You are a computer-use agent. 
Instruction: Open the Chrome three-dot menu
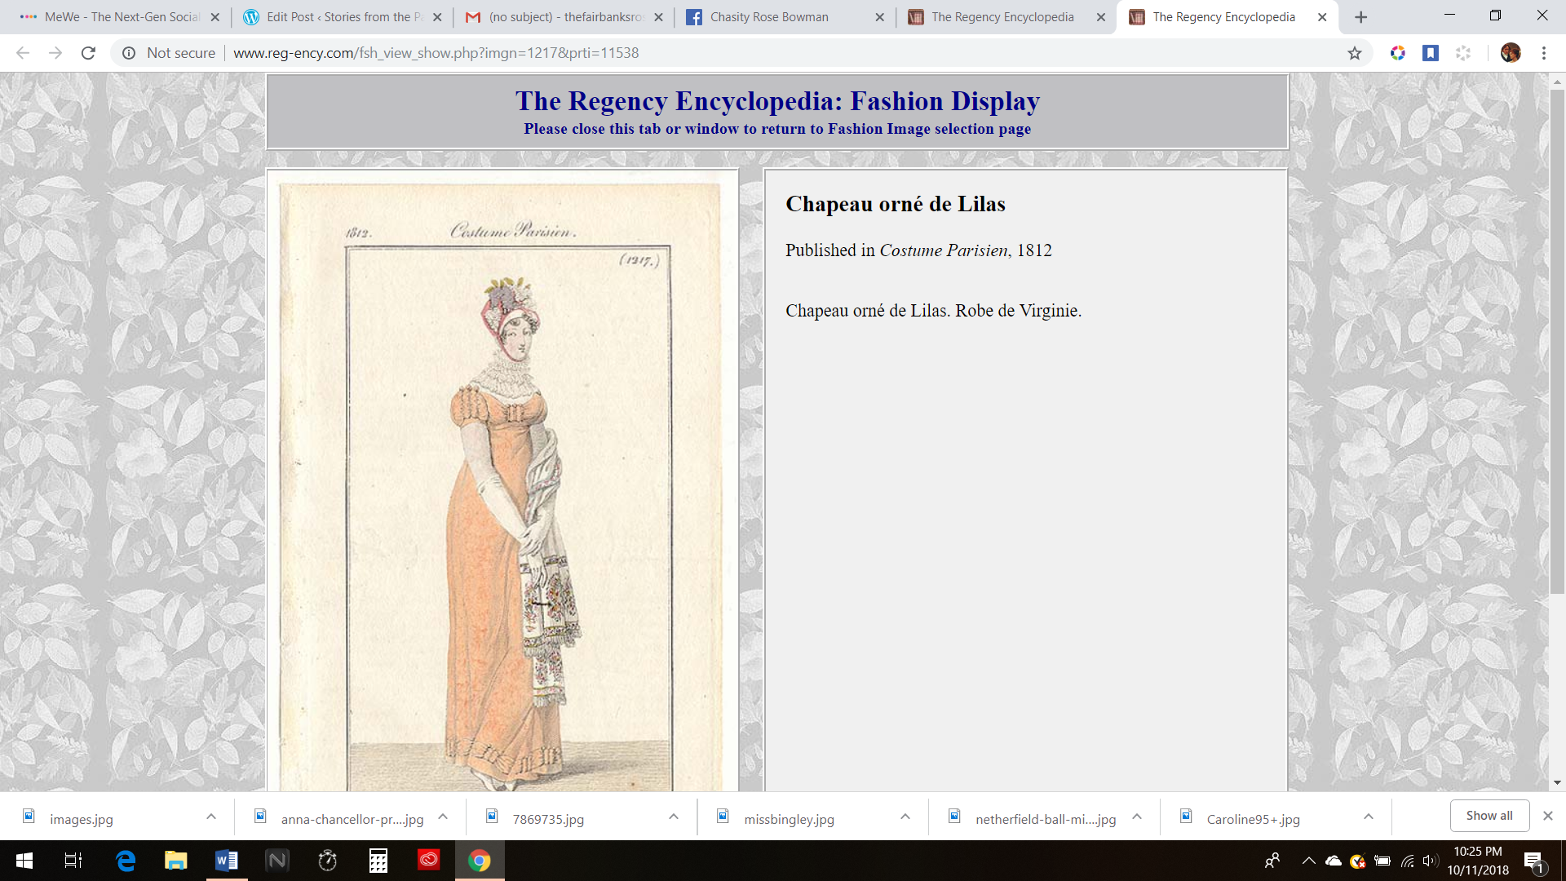[1543, 53]
